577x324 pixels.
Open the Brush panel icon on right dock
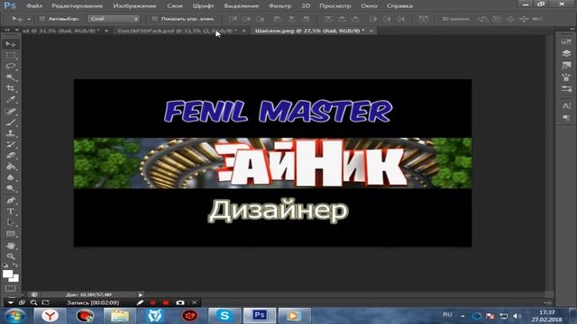(566, 77)
